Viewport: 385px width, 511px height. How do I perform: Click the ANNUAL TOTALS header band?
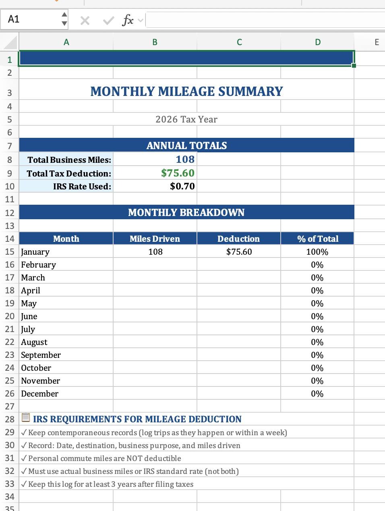pyautogui.click(x=186, y=145)
